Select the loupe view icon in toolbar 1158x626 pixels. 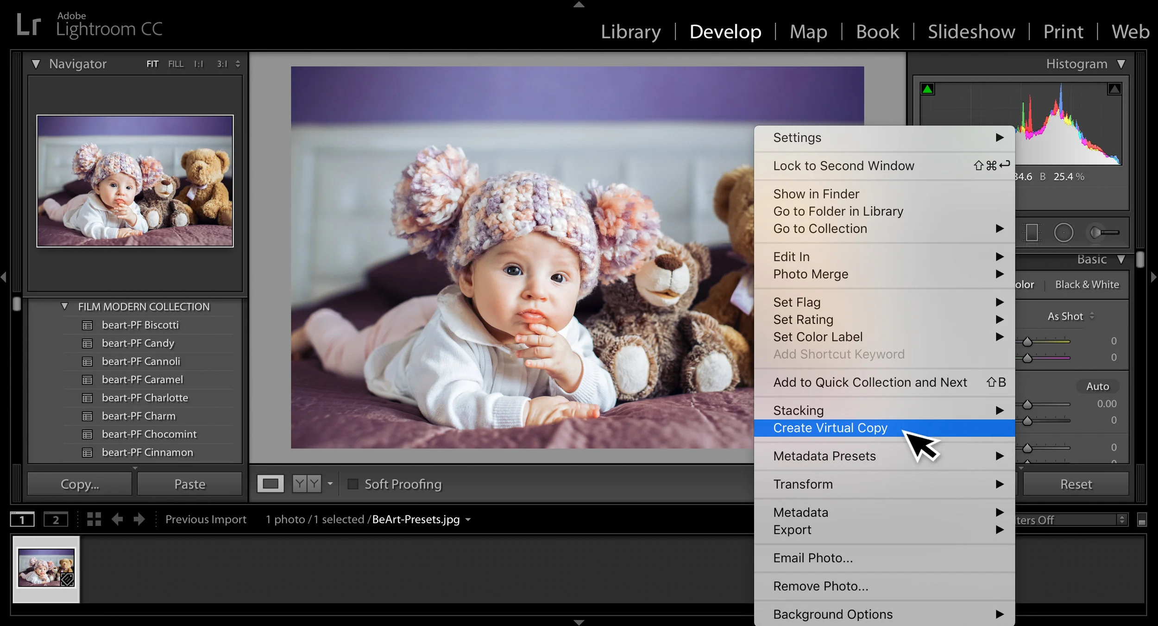click(271, 484)
